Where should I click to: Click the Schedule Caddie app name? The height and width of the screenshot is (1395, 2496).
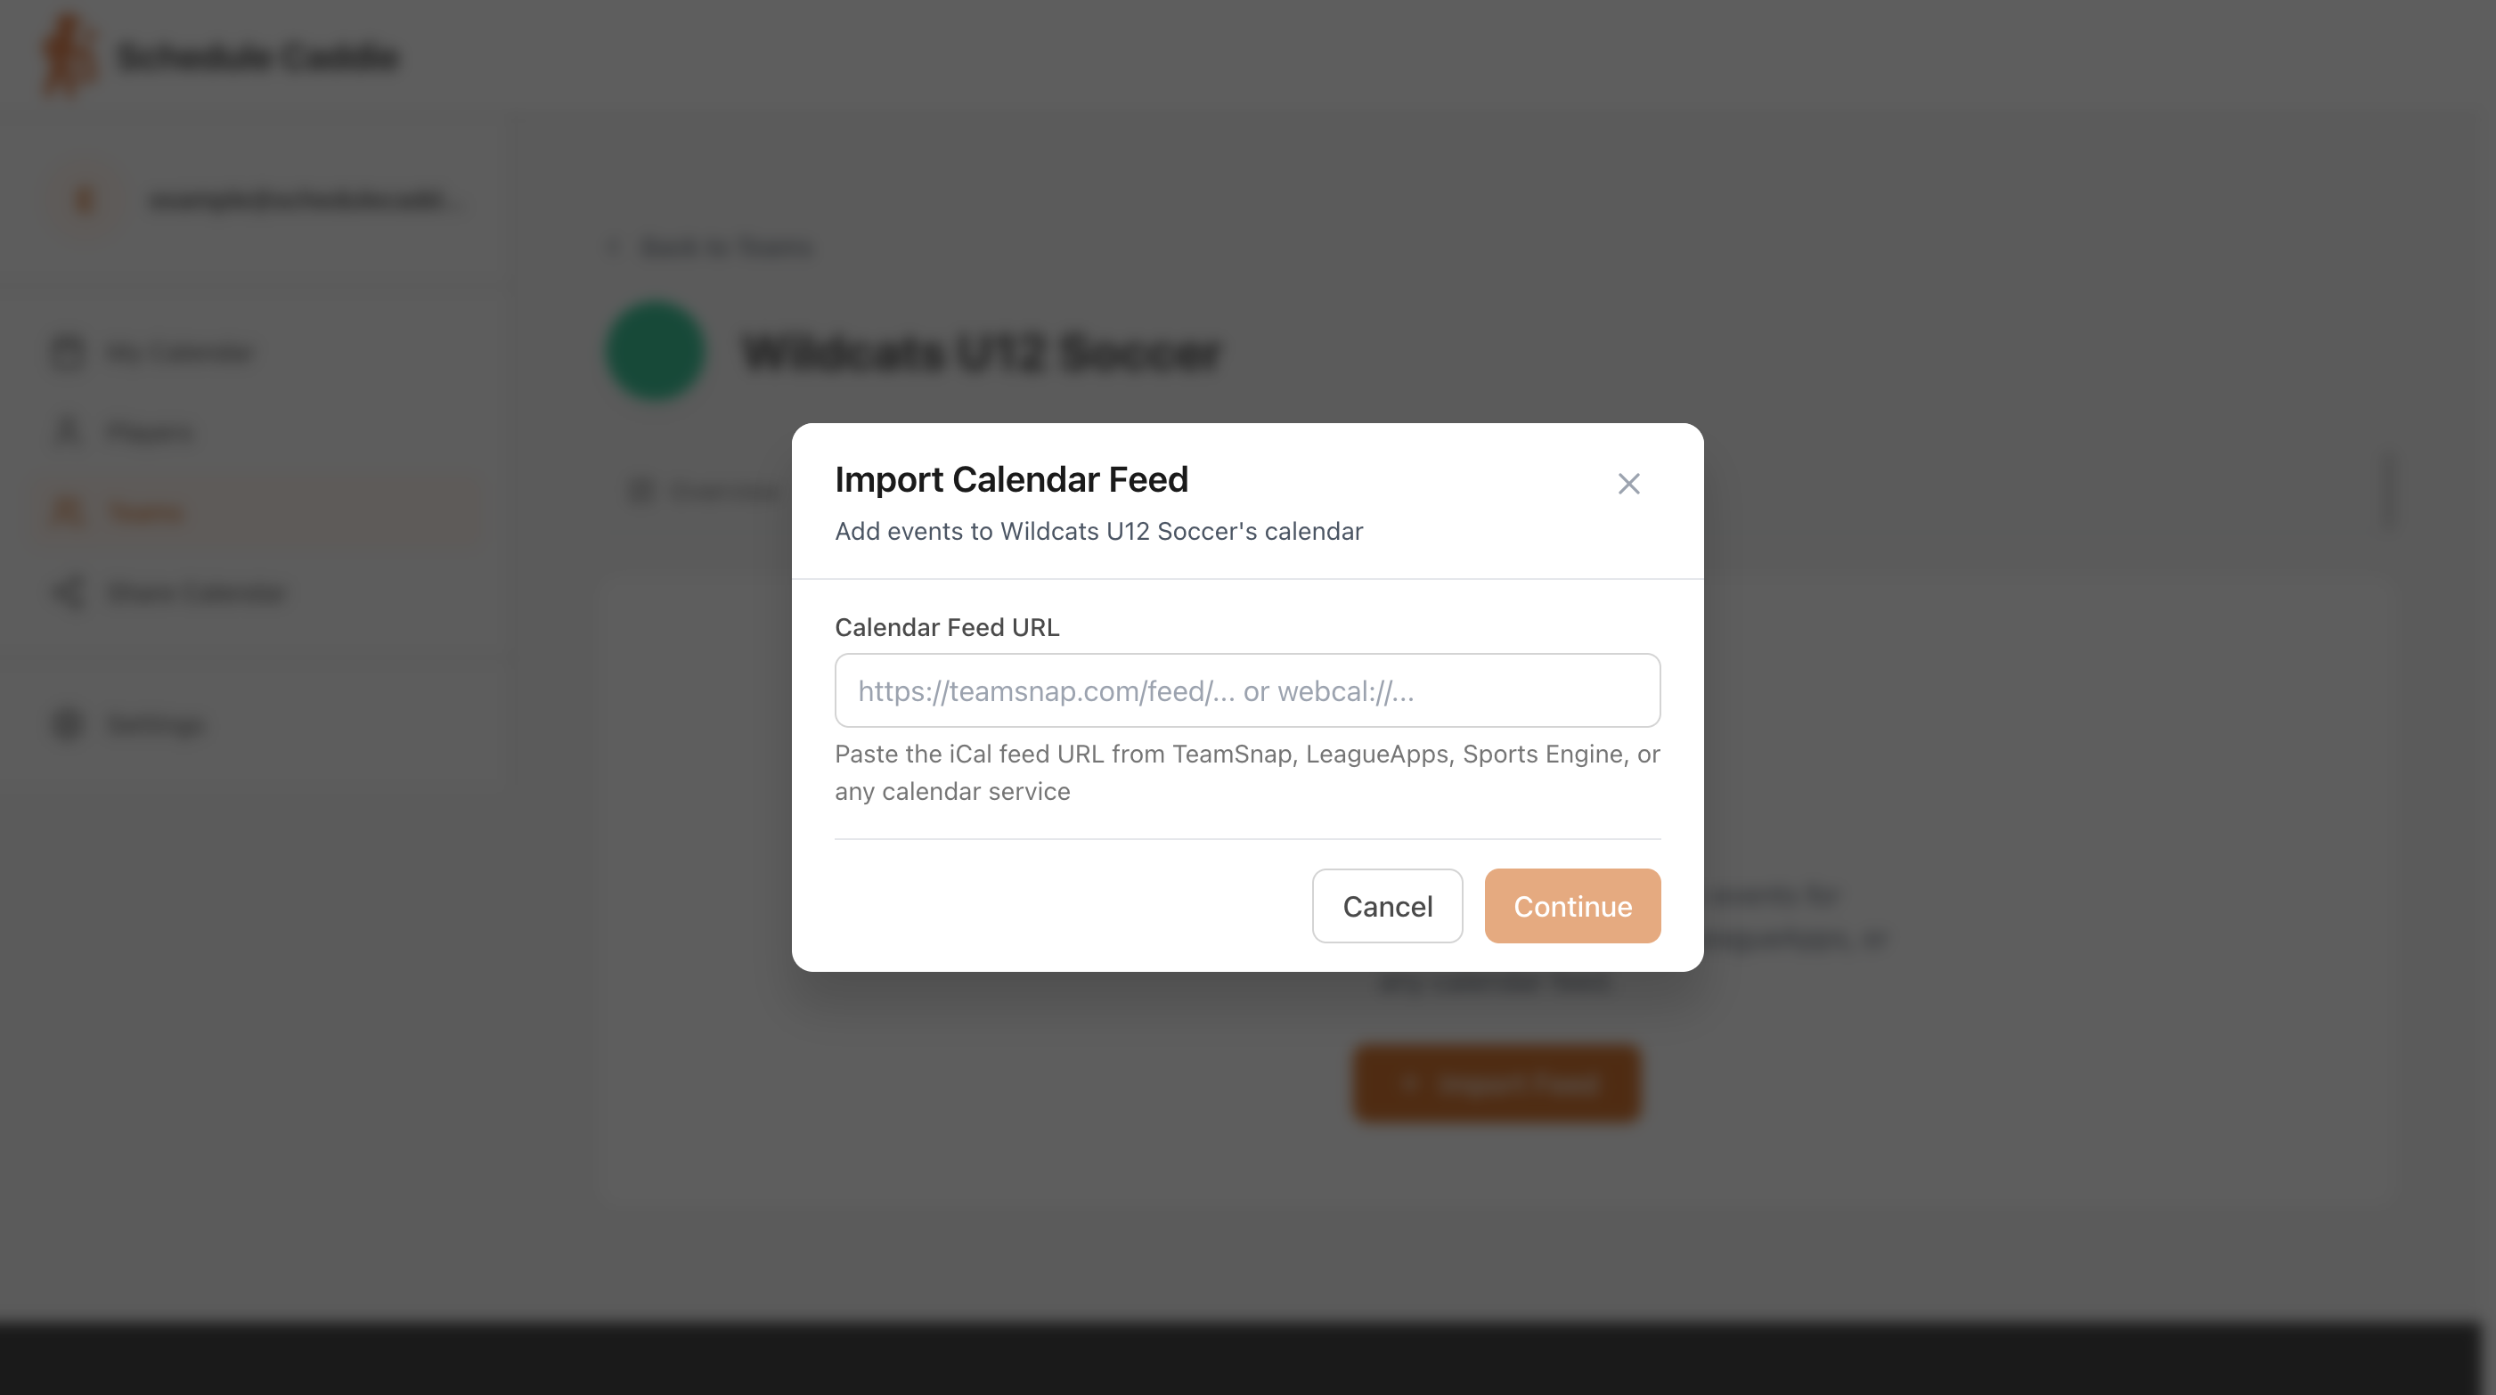[257, 57]
